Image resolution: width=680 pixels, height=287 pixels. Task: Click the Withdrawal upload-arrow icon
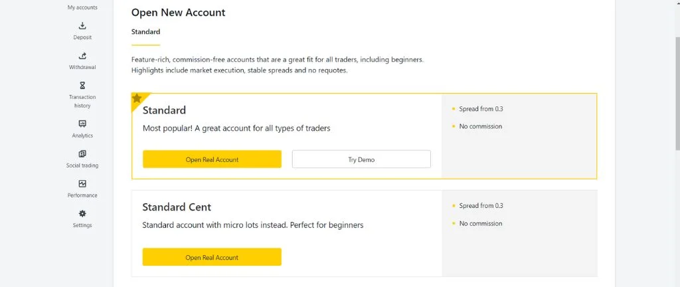pyautogui.click(x=82, y=56)
